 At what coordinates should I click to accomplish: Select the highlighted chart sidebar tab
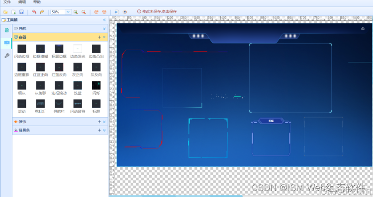(x=6, y=43)
